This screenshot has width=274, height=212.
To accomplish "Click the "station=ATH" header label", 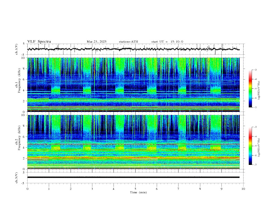I will (128, 42).
